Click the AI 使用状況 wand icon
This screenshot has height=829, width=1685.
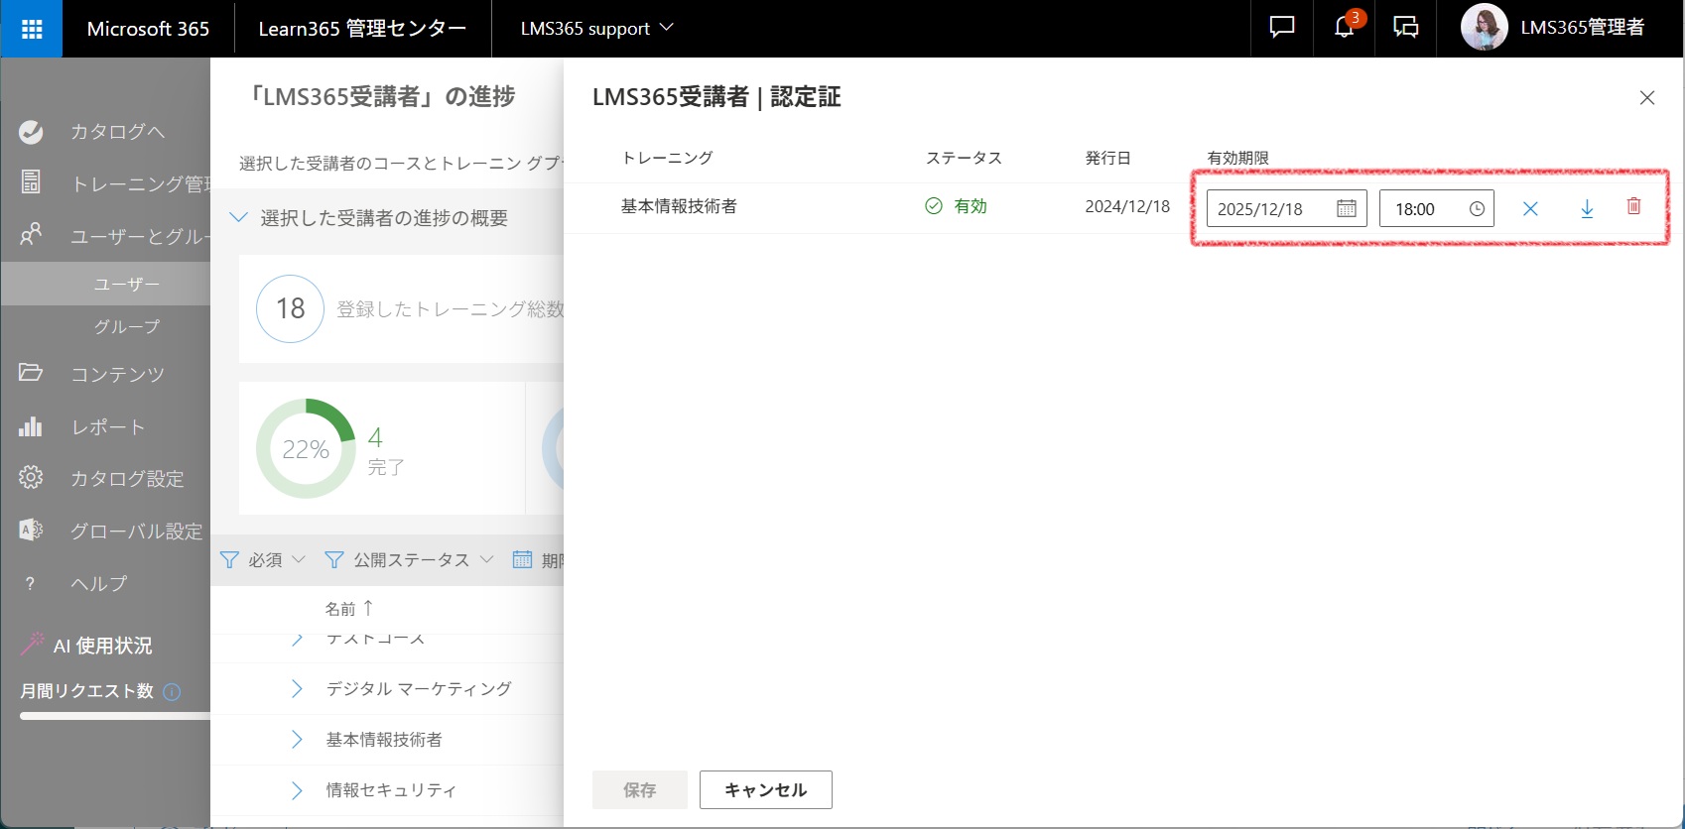(32, 644)
